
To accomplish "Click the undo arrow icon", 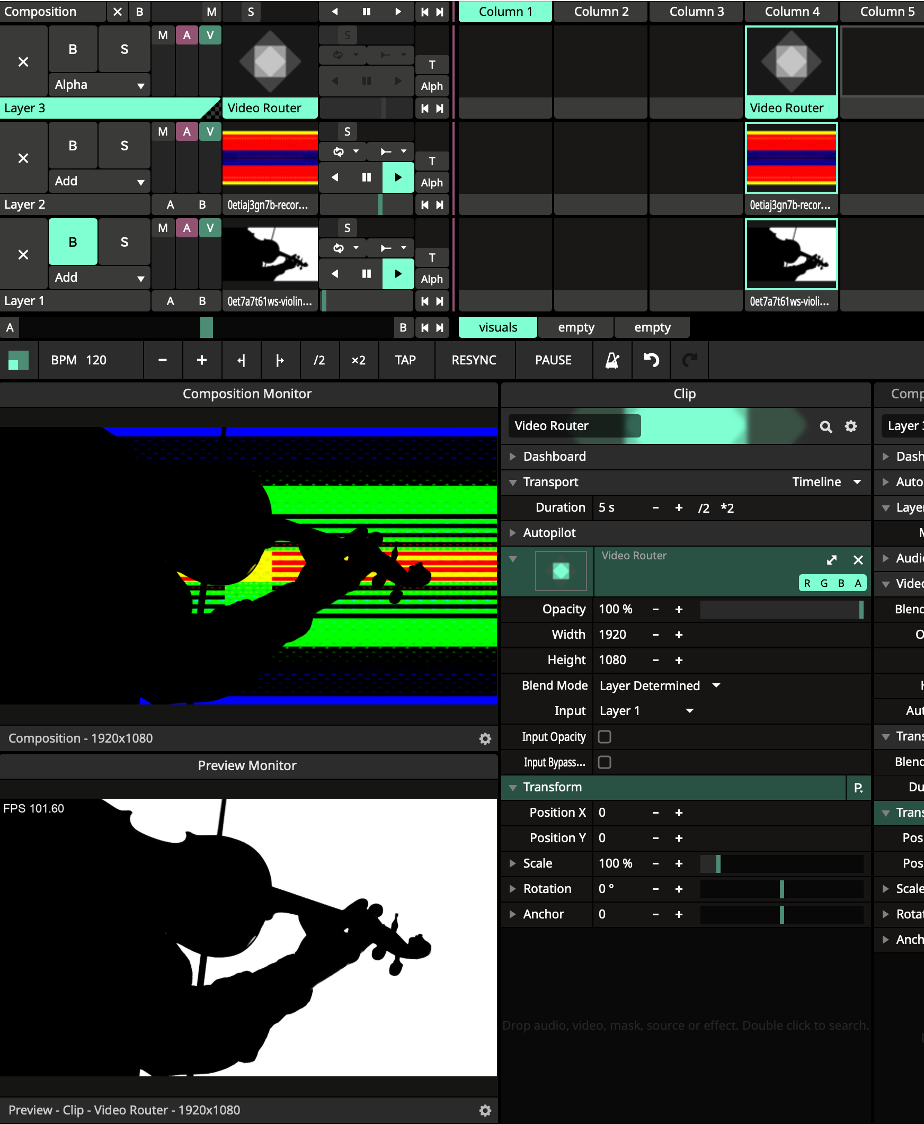I will click(x=651, y=360).
